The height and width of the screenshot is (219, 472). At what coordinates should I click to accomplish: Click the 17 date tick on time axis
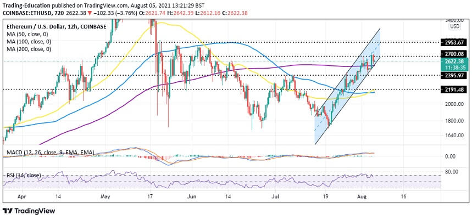click(150, 196)
